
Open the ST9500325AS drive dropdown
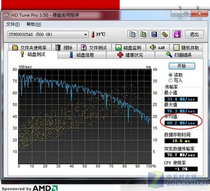pyautogui.click(x=48, y=34)
